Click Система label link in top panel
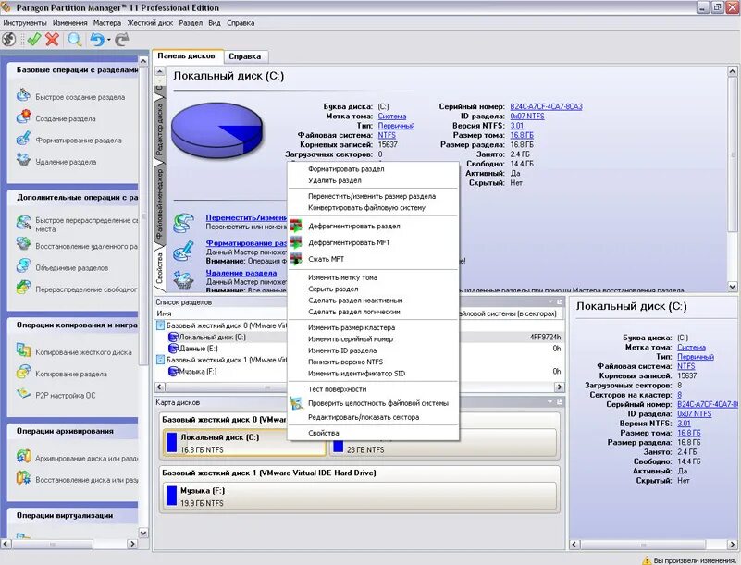741x565 pixels. (391, 116)
